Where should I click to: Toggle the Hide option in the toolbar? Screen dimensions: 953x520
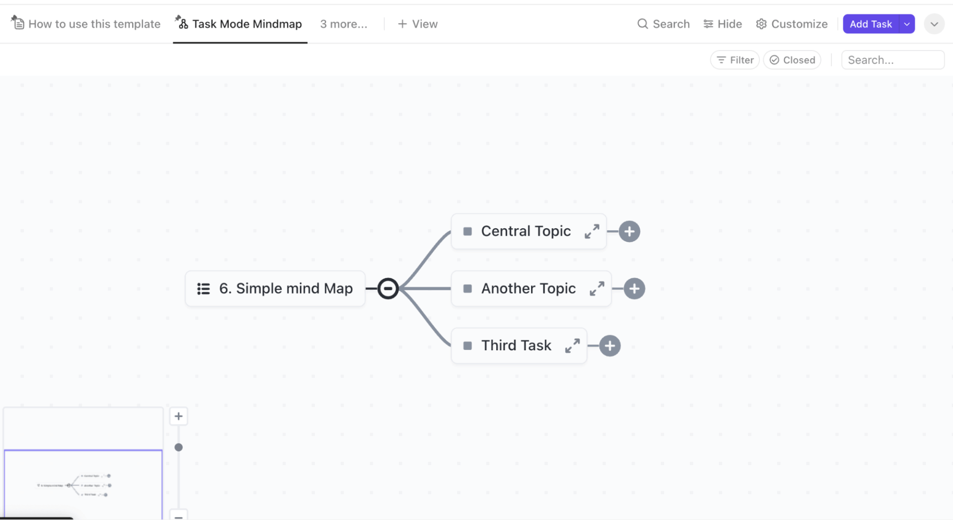click(722, 23)
